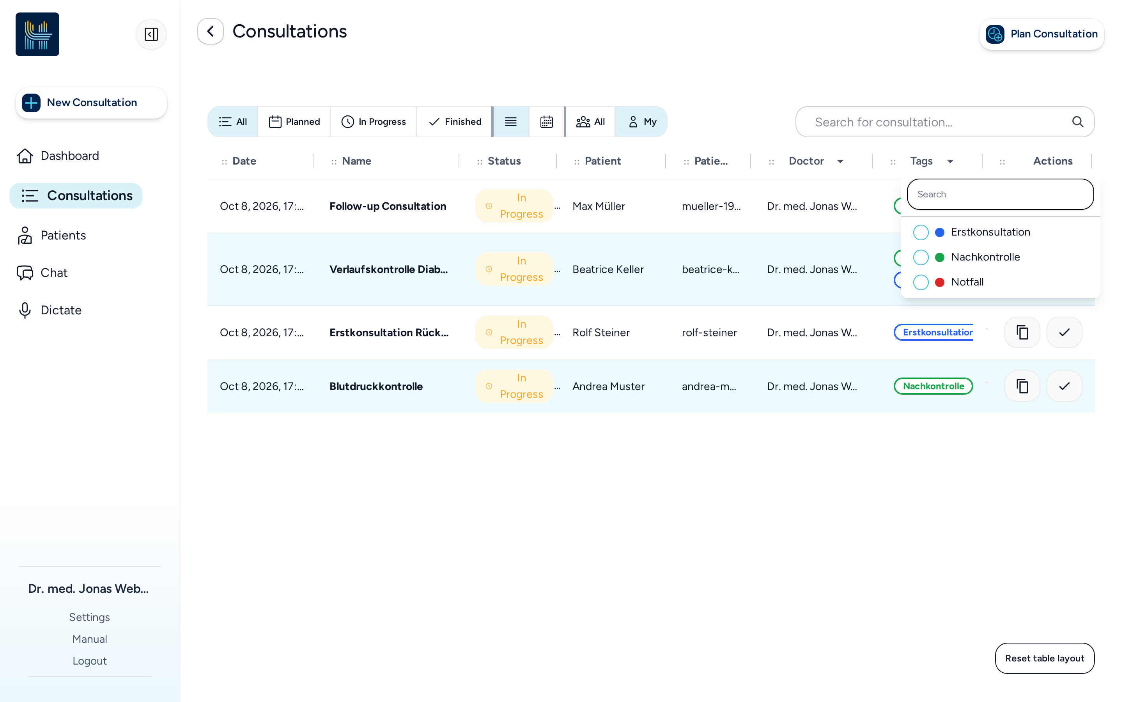Mark Blutdruckkontrolle as finished
The height and width of the screenshot is (702, 1123).
pos(1064,386)
